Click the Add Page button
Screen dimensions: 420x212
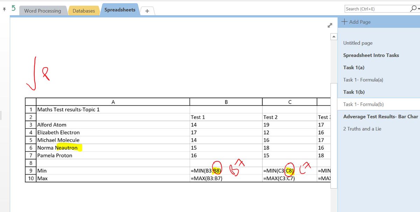[x=356, y=22]
